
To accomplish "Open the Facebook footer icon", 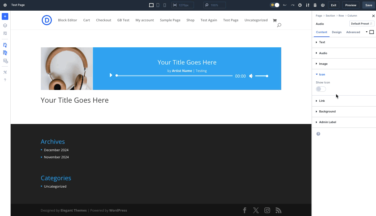I will [245, 210].
